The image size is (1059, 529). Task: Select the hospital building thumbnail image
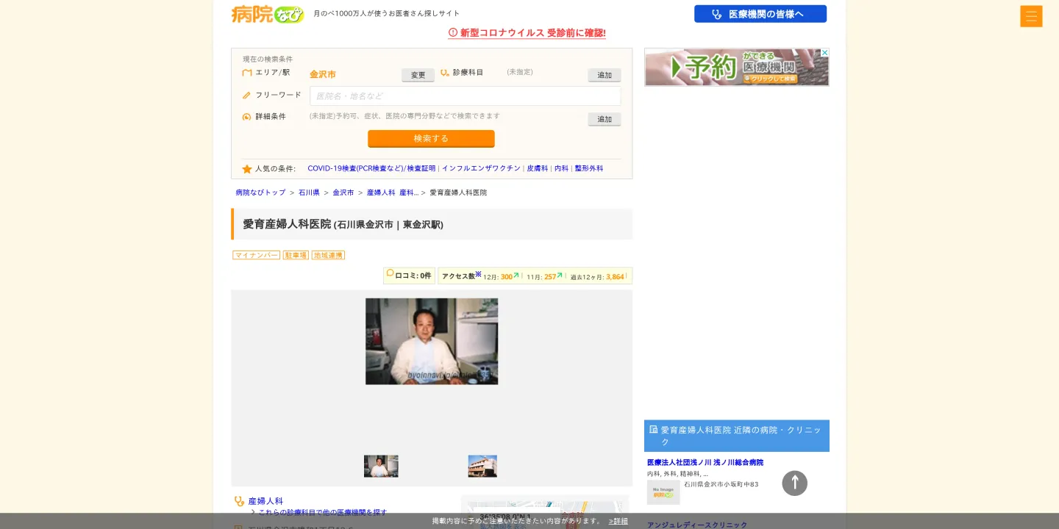482,466
